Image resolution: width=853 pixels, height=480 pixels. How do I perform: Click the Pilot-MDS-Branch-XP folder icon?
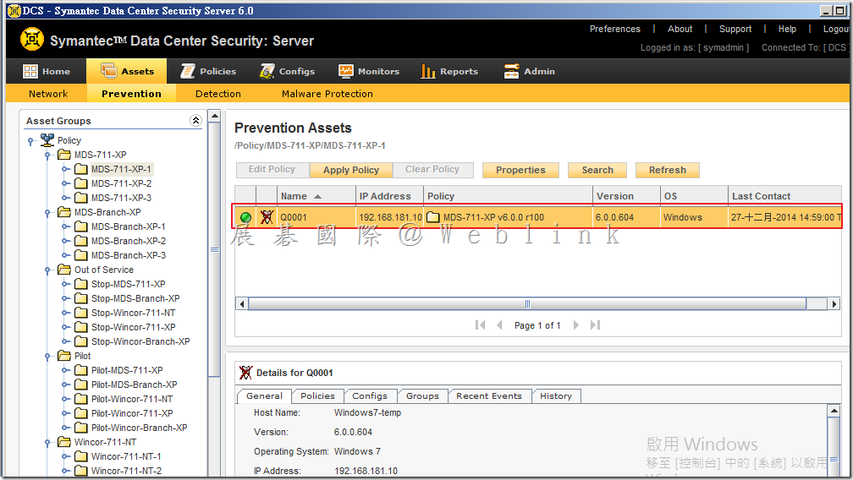point(81,385)
